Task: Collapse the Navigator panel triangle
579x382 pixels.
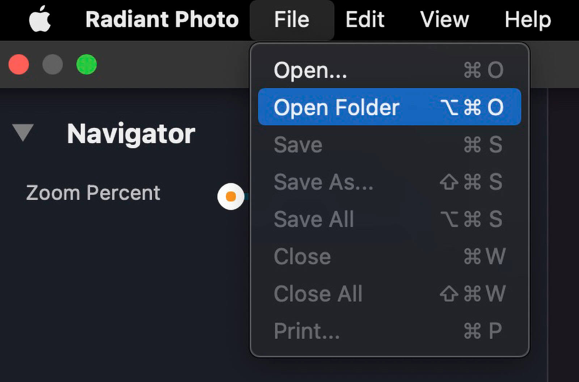Action: [23, 132]
